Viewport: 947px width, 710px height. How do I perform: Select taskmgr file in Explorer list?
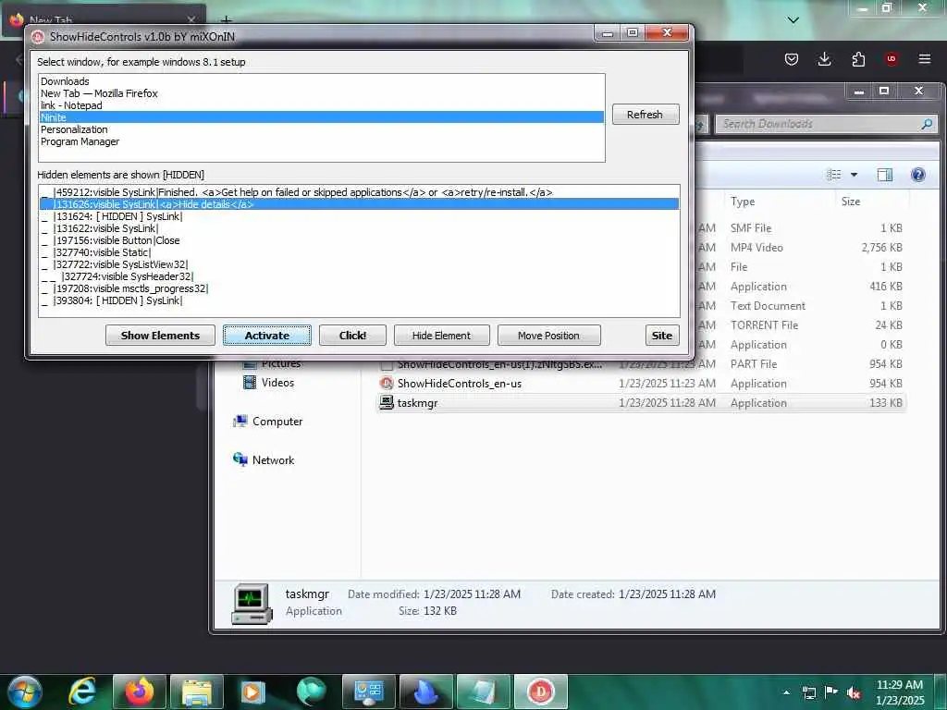[x=640, y=403]
